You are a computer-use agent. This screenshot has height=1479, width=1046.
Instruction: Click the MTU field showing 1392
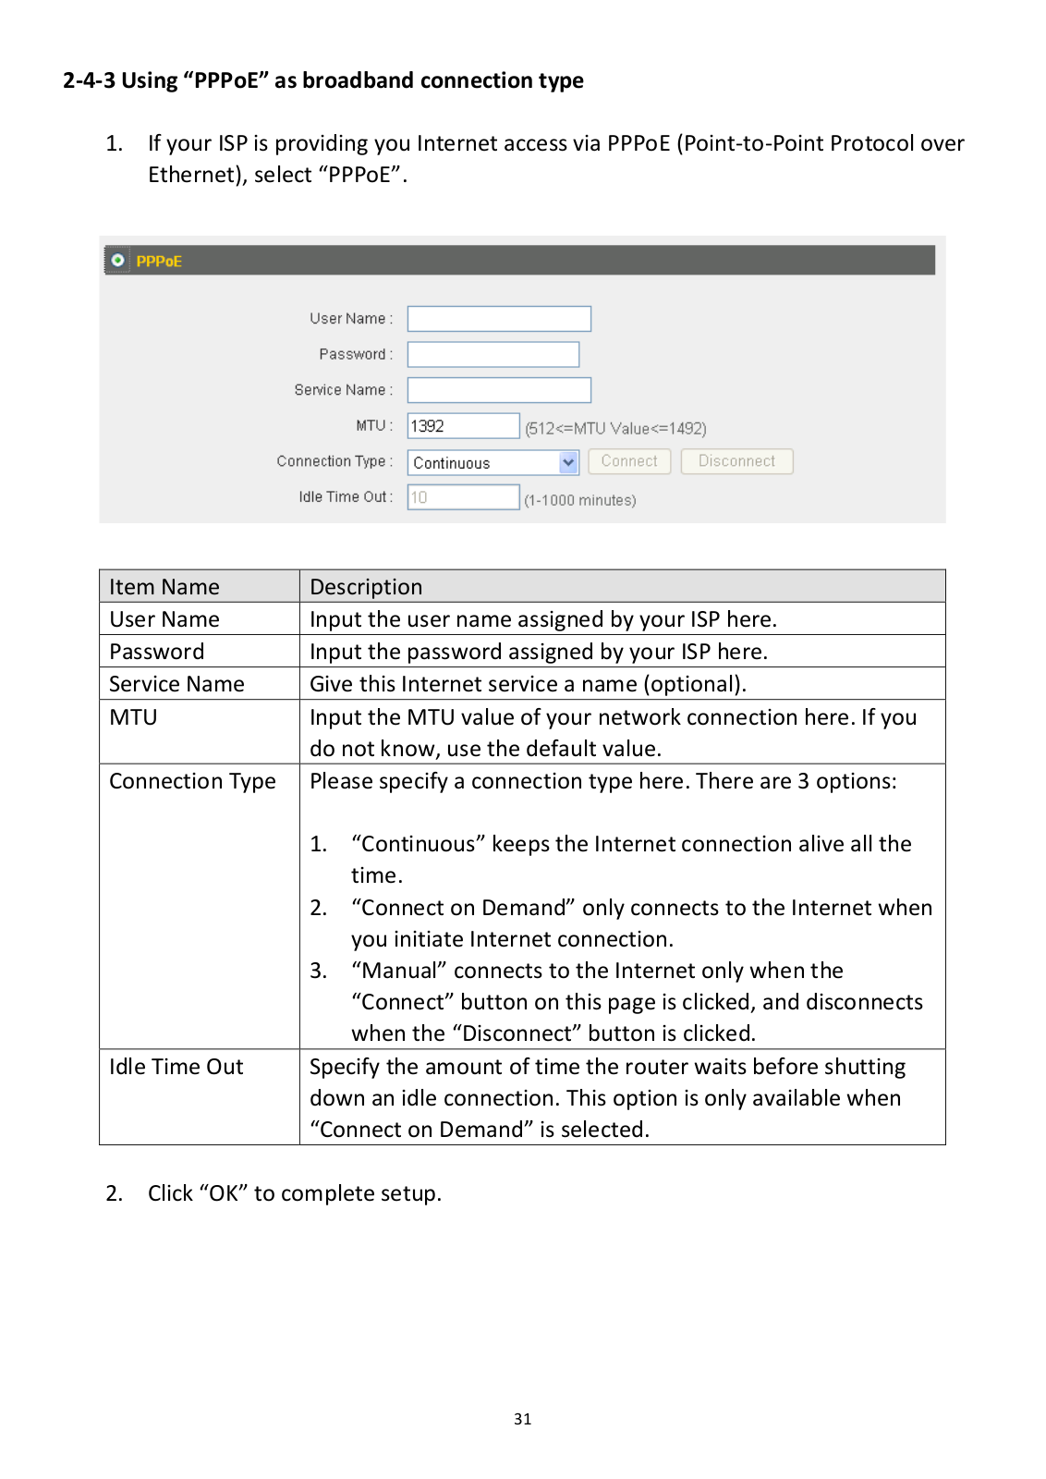tap(463, 426)
